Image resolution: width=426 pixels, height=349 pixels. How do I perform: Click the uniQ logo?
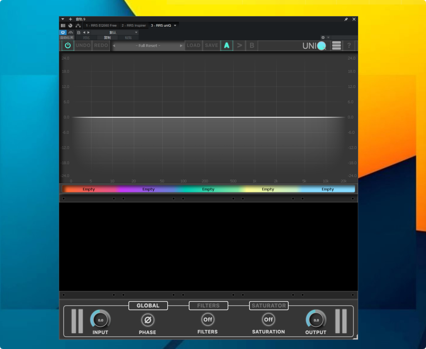click(x=315, y=46)
